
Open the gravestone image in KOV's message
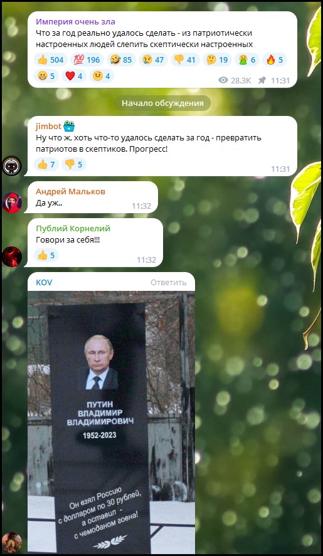click(x=112, y=422)
